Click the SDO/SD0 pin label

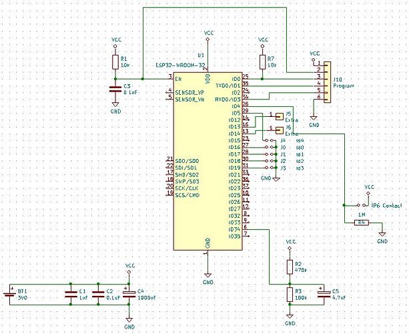(x=187, y=161)
